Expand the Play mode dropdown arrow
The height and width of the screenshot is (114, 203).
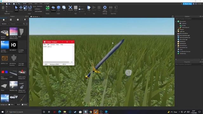point(89,12)
